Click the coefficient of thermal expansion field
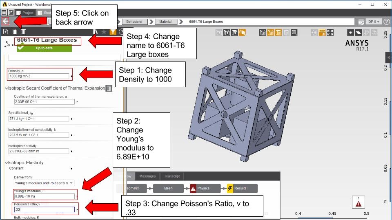Screen dimensions: 392x220 44,102
